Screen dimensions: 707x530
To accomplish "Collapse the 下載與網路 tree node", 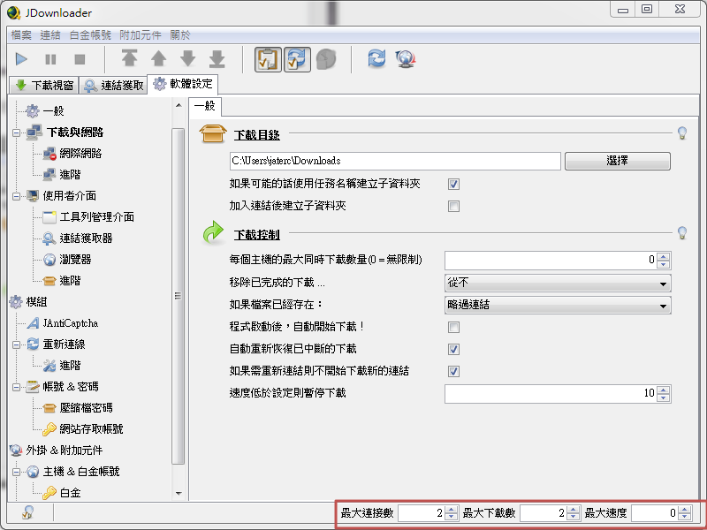I will (x=16, y=132).
